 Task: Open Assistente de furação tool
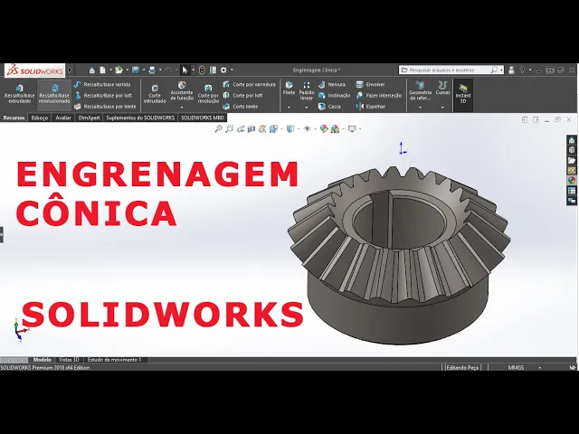click(x=182, y=91)
